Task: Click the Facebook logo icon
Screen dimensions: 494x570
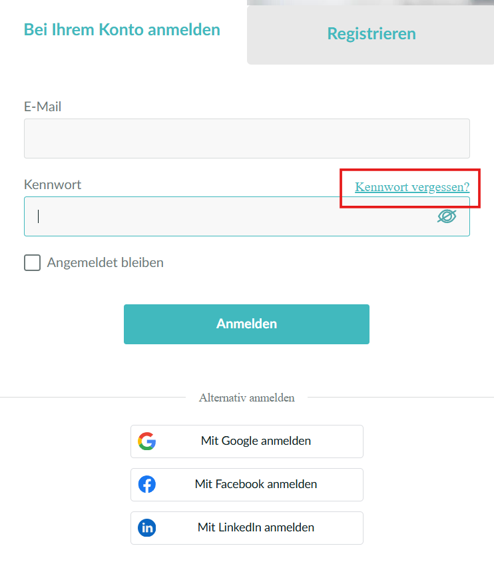Action: click(x=147, y=484)
